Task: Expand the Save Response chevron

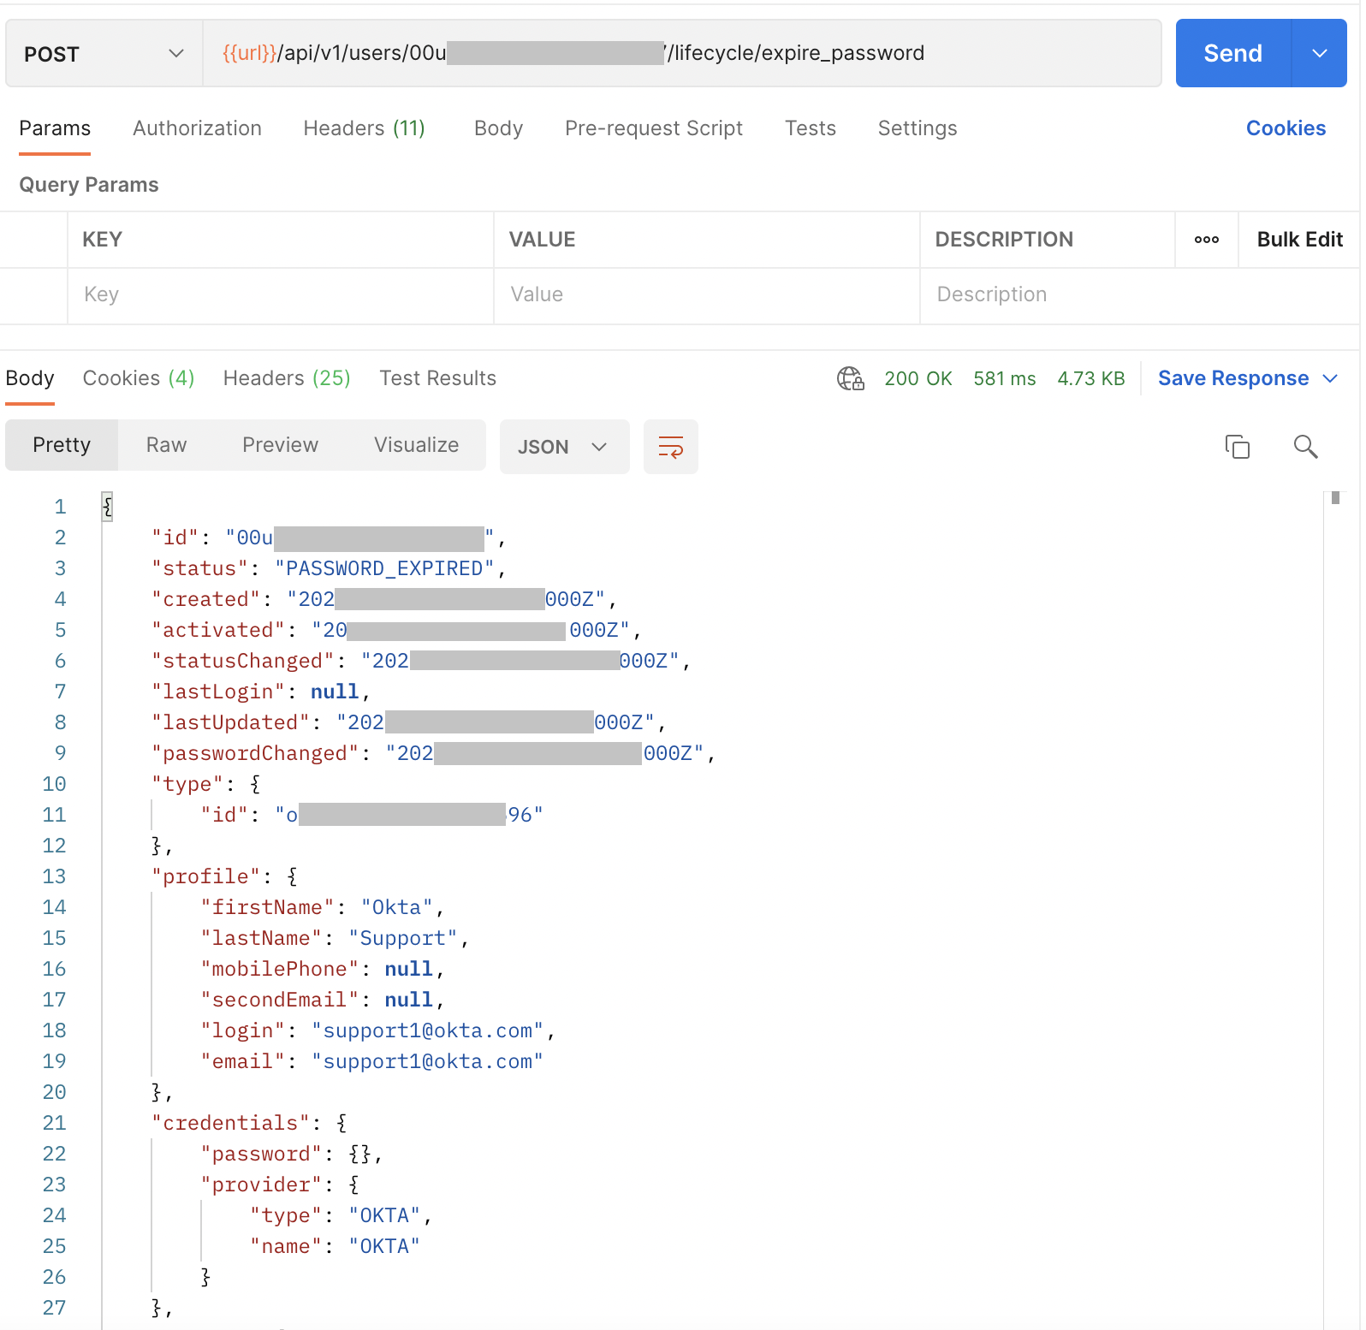Action: pos(1330,378)
